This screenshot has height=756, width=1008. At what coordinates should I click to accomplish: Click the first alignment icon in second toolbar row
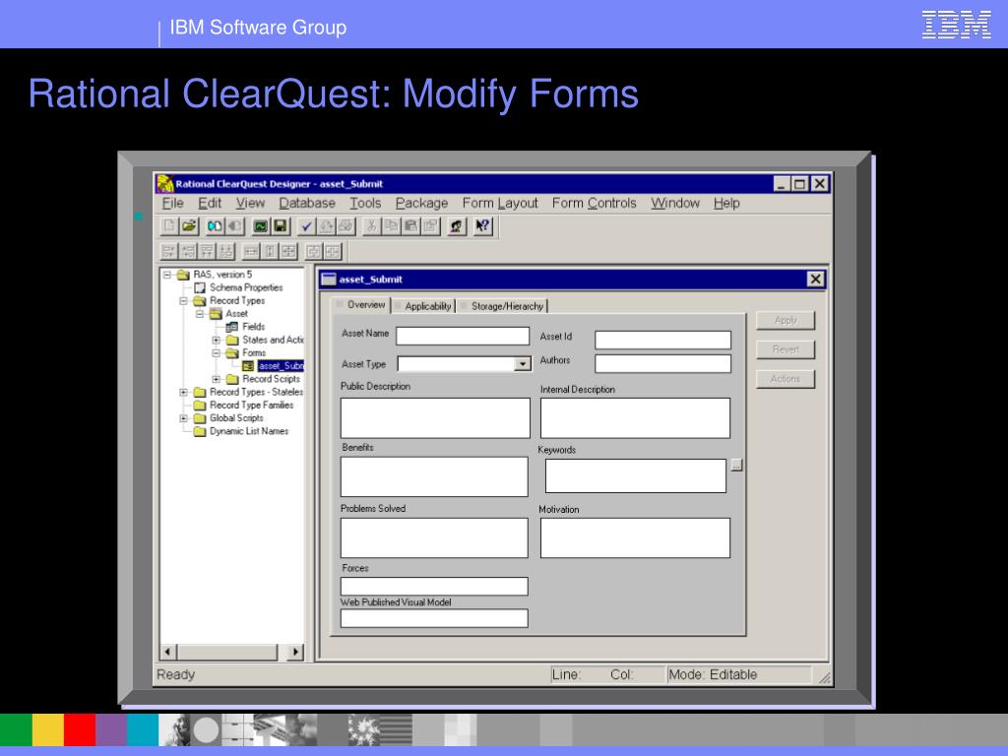[x=169, y=251]
